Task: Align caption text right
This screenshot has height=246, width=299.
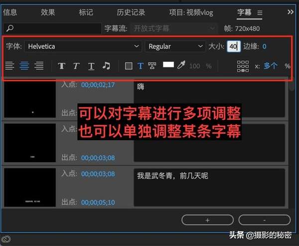Action: pos(39,66)
